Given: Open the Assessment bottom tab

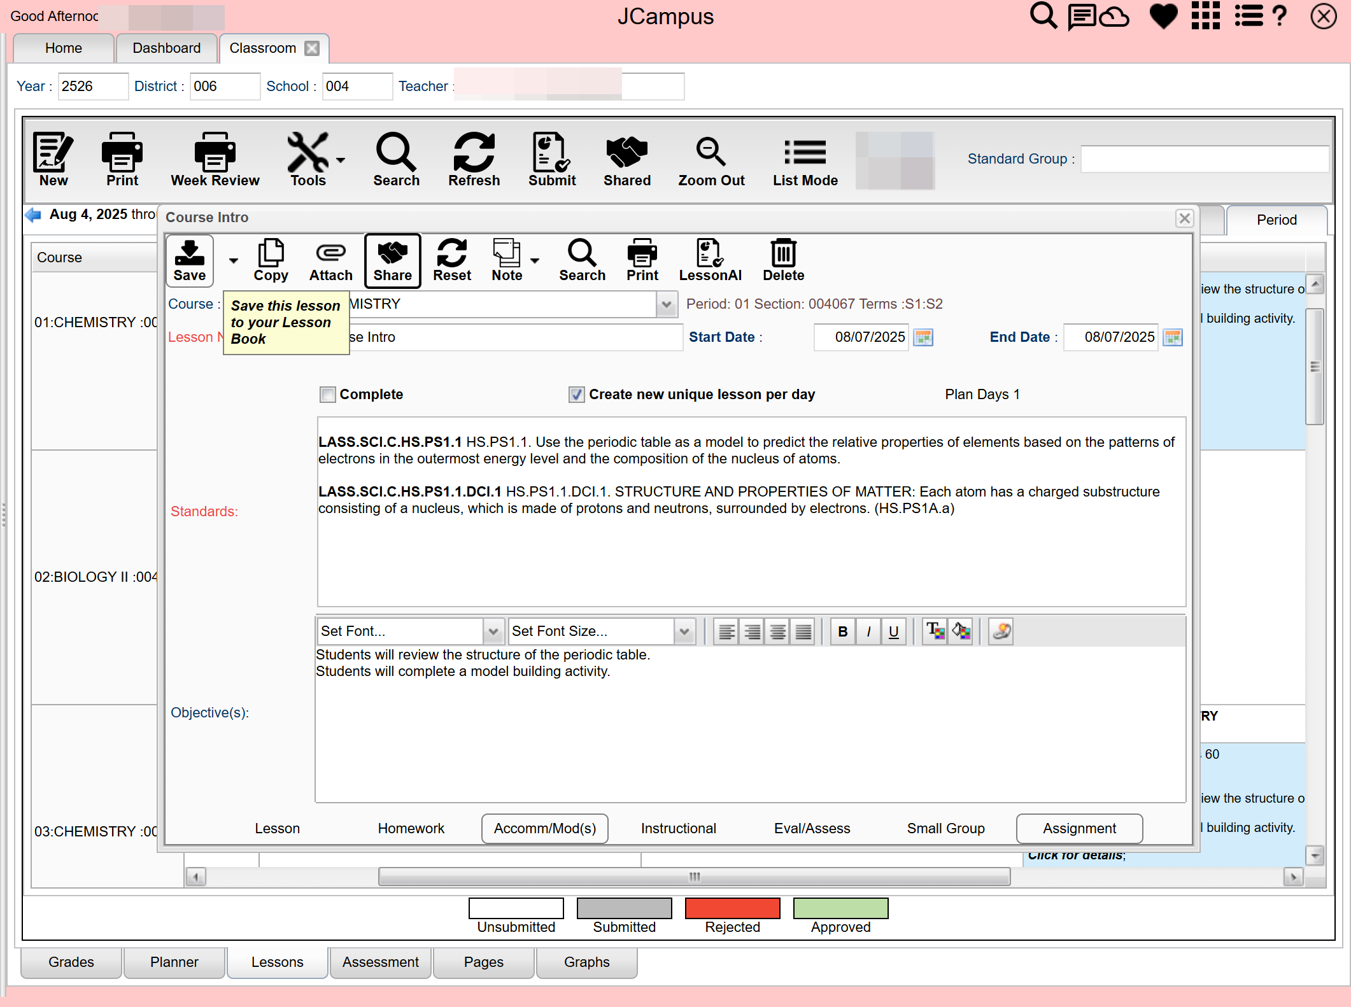Looking at the screenshot, I should [381, 962].
